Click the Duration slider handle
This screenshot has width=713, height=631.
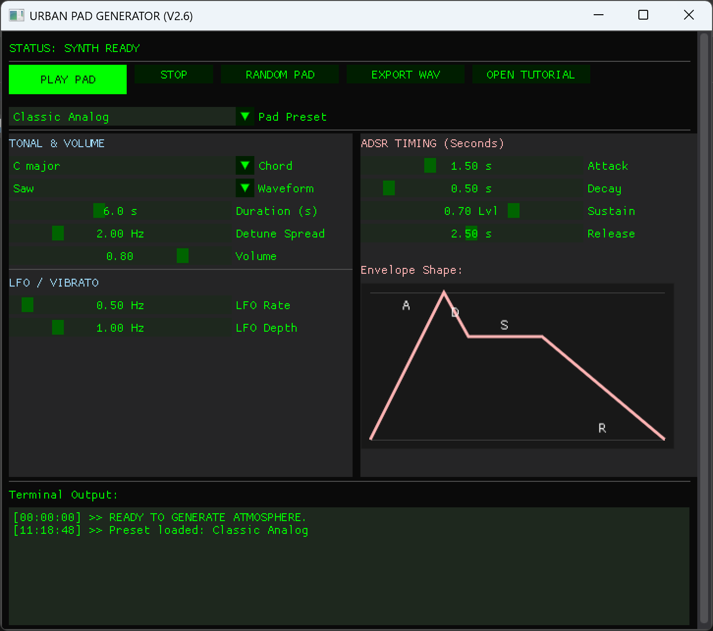pyautogui.click(x=99, y=210)
